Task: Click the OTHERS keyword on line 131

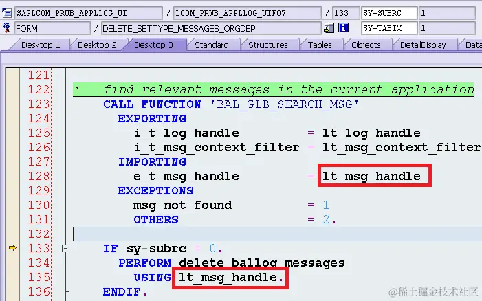Action: tap(156, 220)
